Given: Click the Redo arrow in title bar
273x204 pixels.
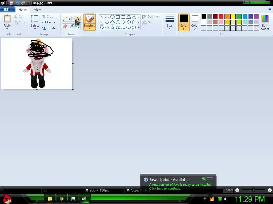Looking at the screenshot, I should click(23, 3).
